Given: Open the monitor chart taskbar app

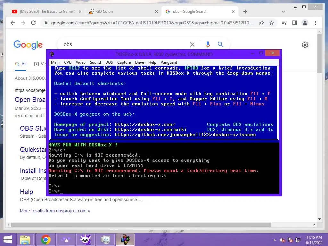Looking at the screenshot, I should click(105, 240).
